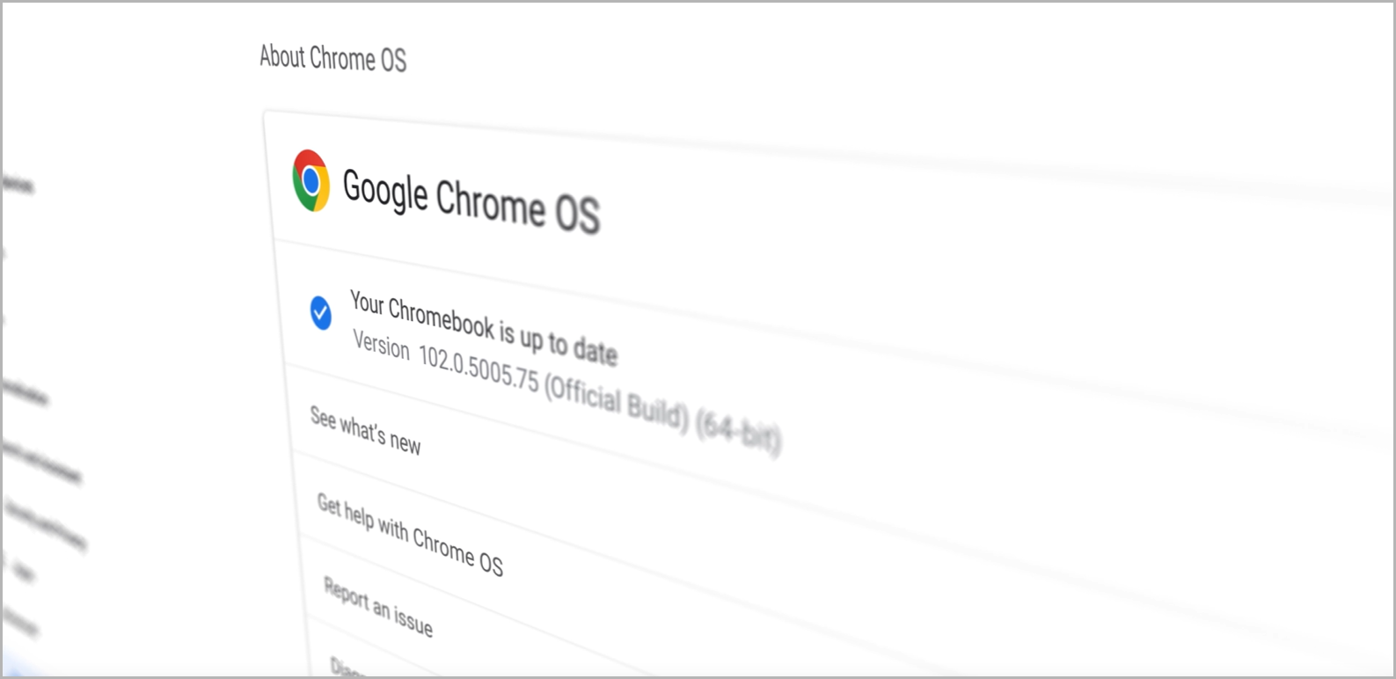
Task: Open Connected devices in the blurred sidebar
Action: pos(18,185)
